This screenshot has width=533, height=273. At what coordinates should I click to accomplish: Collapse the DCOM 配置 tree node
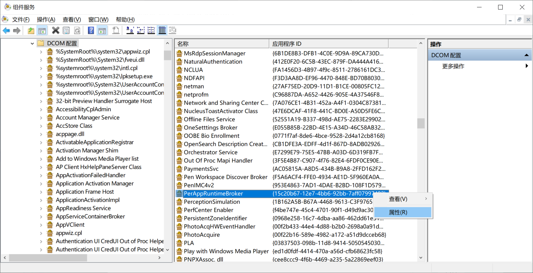[x=32, y=43]
